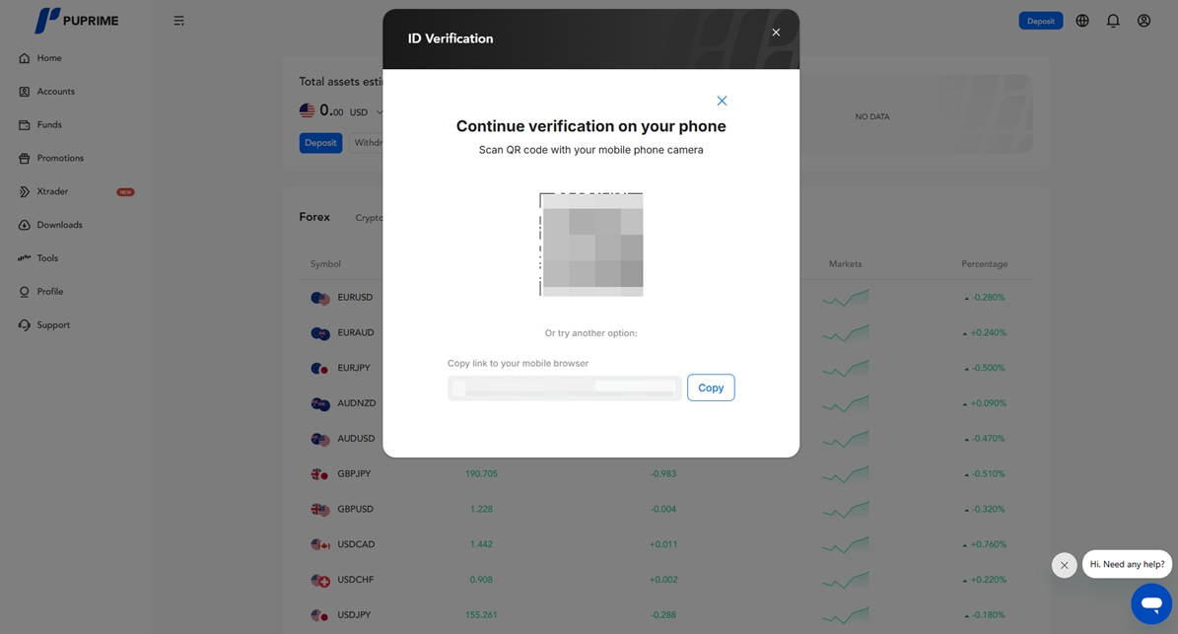
Task: Open the language globe selector
Action: click(1082, 21)
